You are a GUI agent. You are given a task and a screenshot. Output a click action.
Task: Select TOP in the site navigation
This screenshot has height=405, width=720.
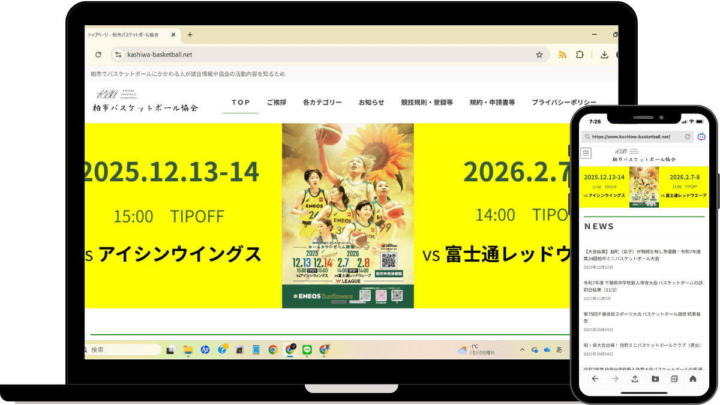[241, 103]
